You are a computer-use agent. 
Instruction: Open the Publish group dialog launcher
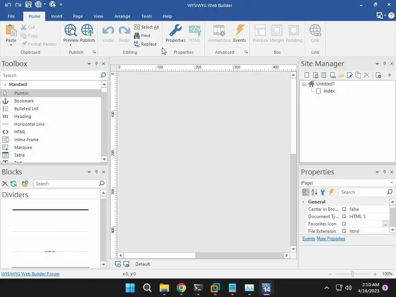pos(94,52)
